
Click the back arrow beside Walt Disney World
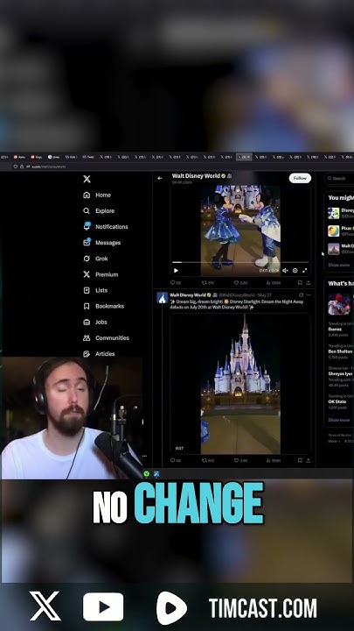pos(160,178)
